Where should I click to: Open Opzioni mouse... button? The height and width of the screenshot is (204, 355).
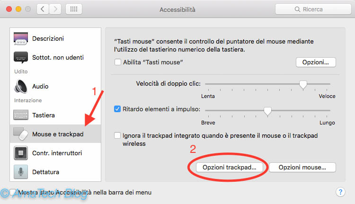(302, 168)
